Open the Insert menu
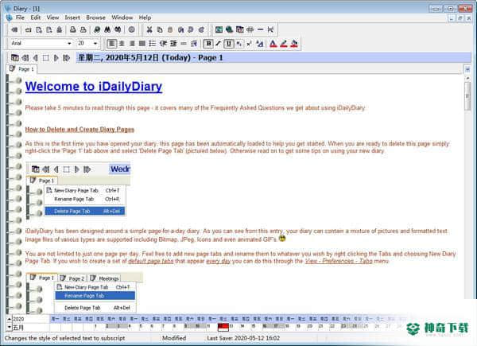477x346 pixels. (72, 17)
